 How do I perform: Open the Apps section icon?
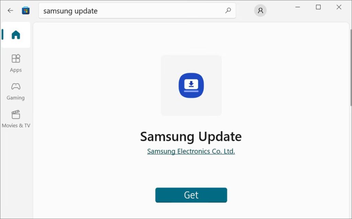[16, 58]
